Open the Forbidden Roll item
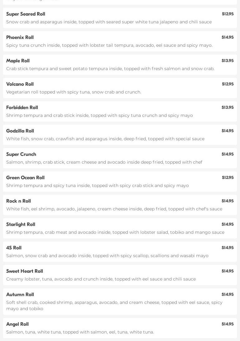 click(22, 108)
